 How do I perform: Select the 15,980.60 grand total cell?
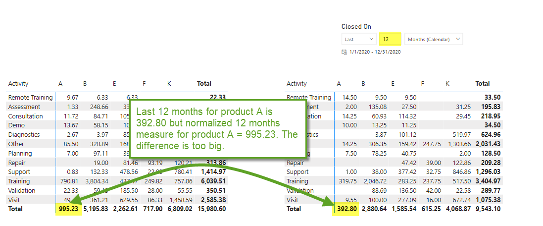coord(211,209)
